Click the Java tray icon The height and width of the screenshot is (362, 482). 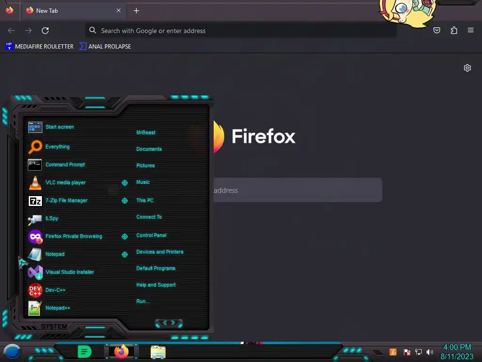pyautogui.click(x=393, y=352)
